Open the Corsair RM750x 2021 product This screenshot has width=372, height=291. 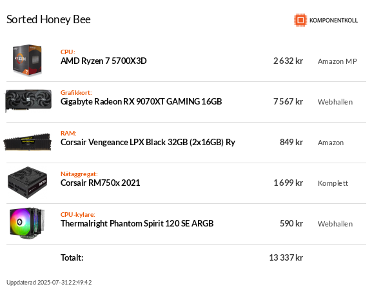101,183
